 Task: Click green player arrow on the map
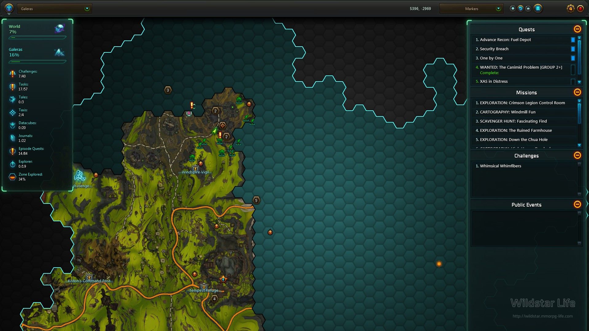tap(214, 131)
